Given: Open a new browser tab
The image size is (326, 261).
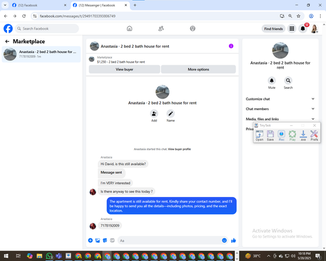Looking at the screenshot, I should (x=135, y=5).
